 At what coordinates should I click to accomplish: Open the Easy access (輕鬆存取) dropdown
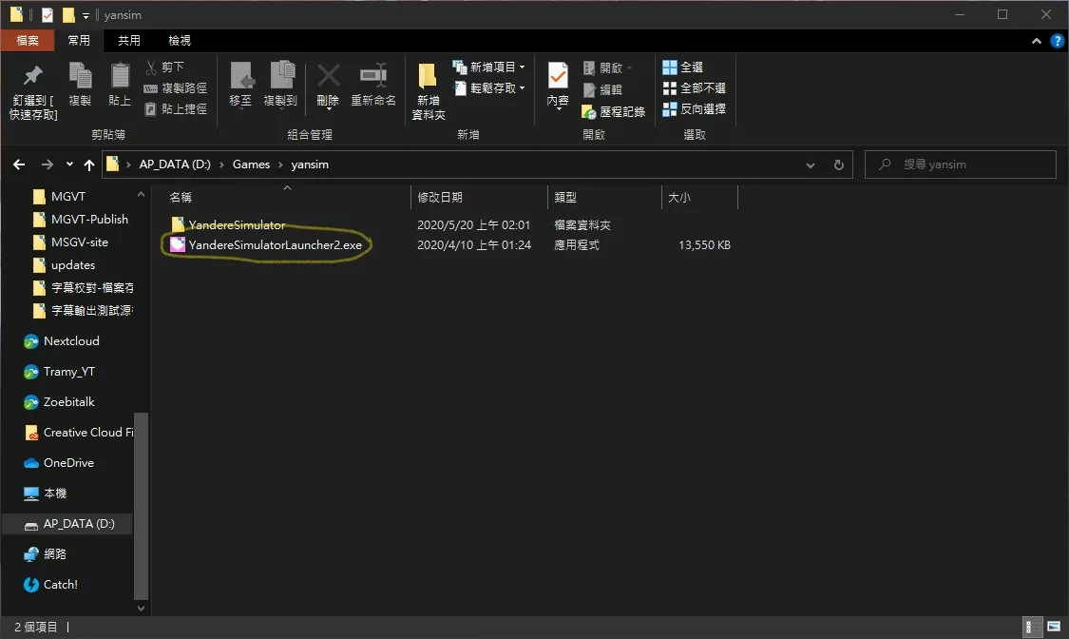pyautogui.click(x=488, y=88)
